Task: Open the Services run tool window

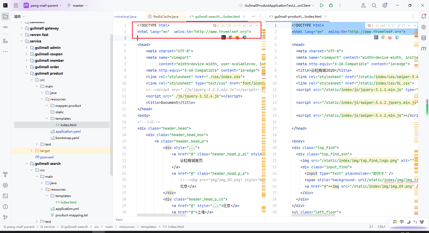Action: point(5,185)
